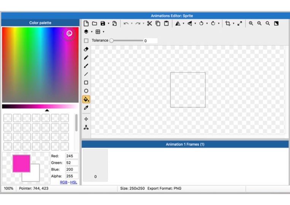Image resolution: width=290 pixels, height=205 pixels.
Task: Open the flip vertical dropdown arrow
Action: (195, 23)
